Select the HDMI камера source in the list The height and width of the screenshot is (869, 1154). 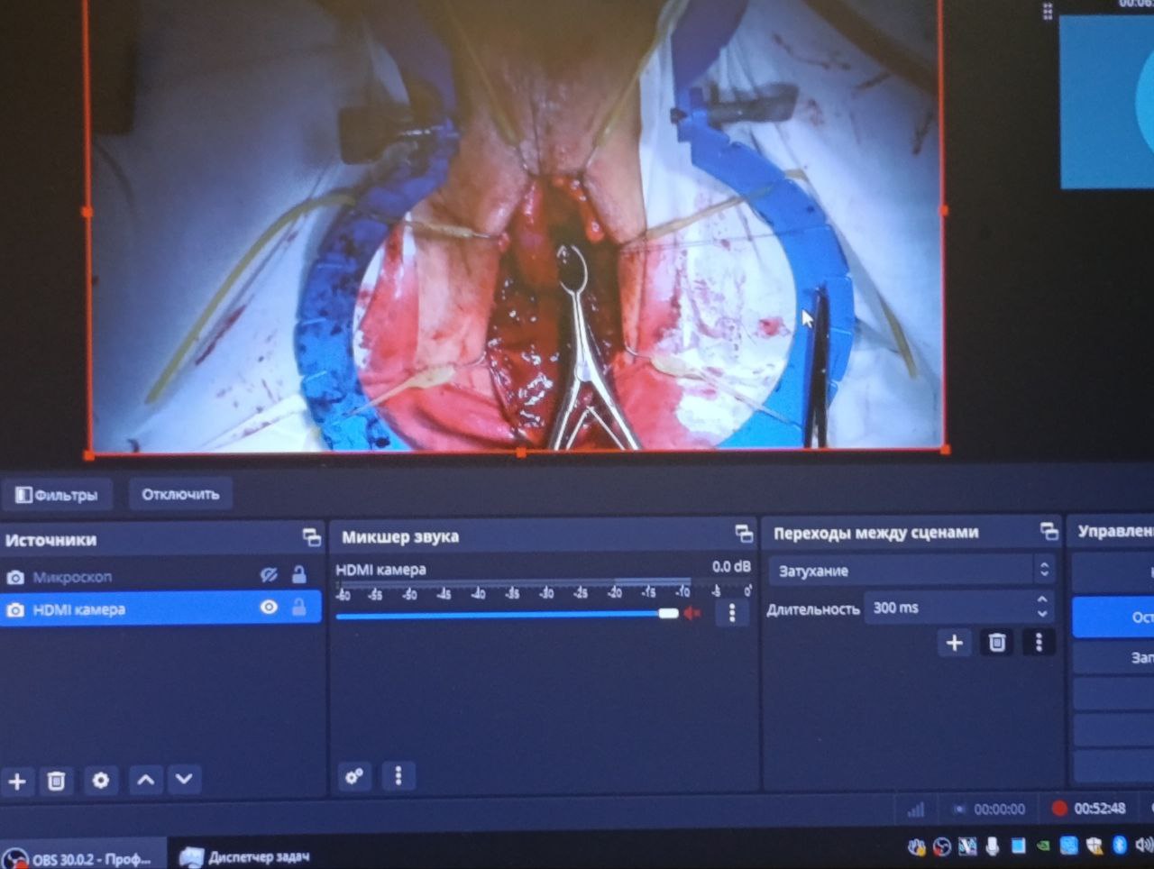(x=160, y=608)
